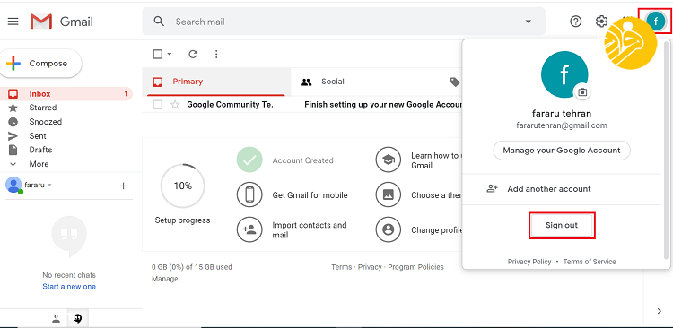Click Start a new one link

(x=69, y=287)
